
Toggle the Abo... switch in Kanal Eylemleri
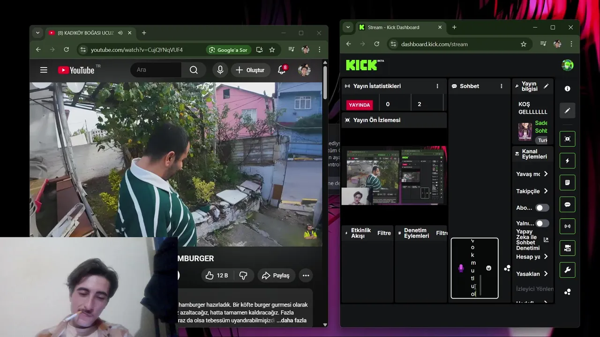542,207
